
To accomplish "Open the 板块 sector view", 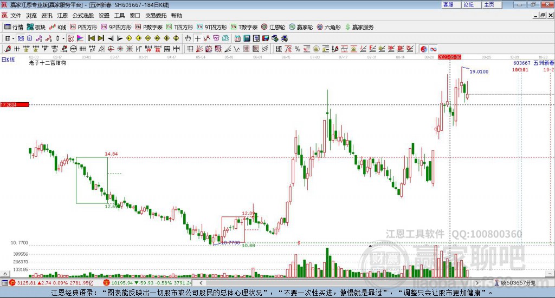I will [x=36, y=27].
